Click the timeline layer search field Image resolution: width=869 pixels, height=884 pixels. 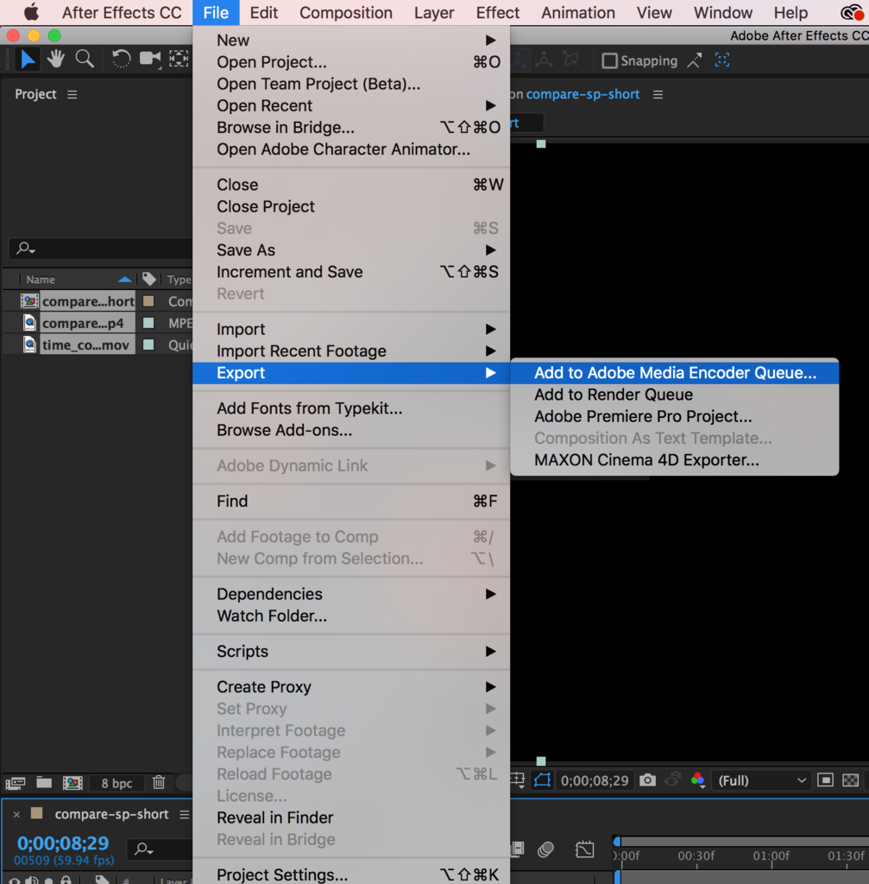[160, 849]
